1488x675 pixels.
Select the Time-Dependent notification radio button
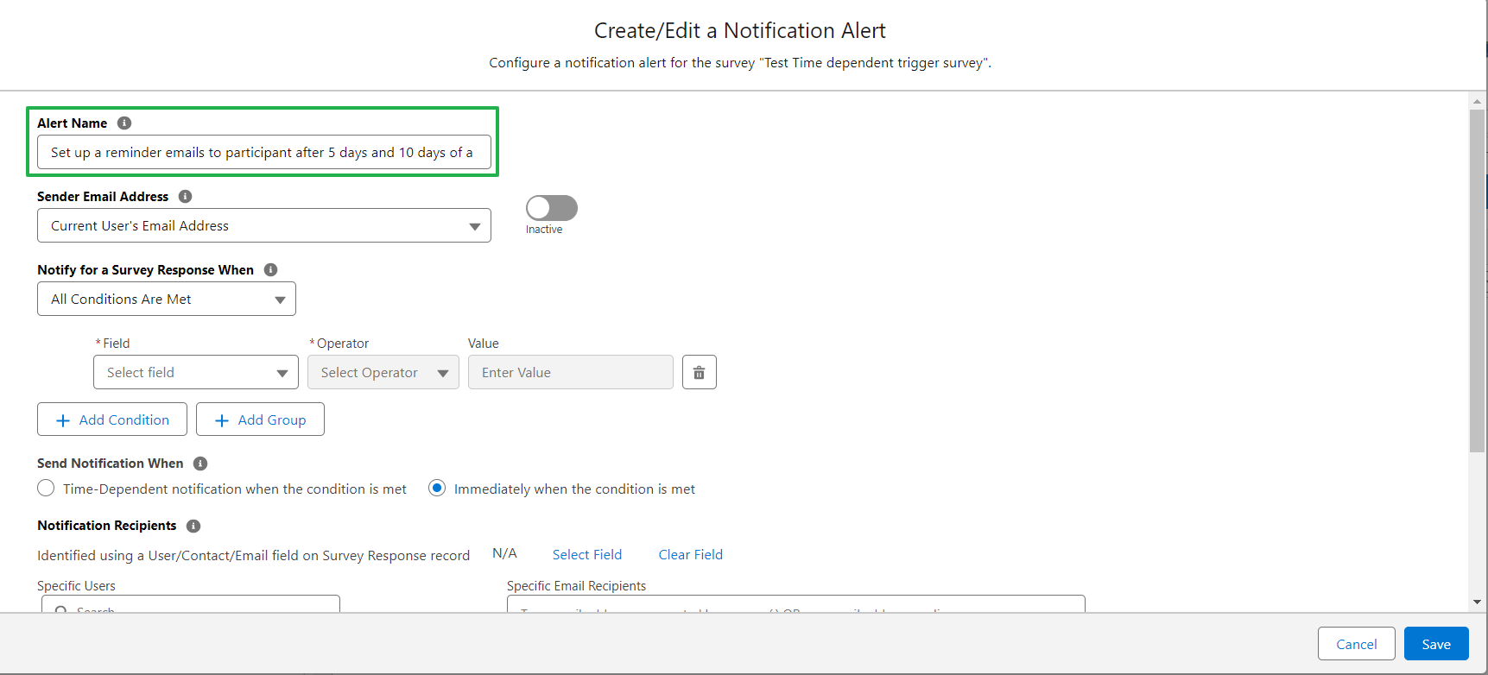(46, 488)
